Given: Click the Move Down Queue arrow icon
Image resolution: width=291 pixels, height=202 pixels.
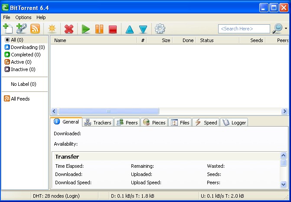Looking at the screenshot, I should click(143, 29).
